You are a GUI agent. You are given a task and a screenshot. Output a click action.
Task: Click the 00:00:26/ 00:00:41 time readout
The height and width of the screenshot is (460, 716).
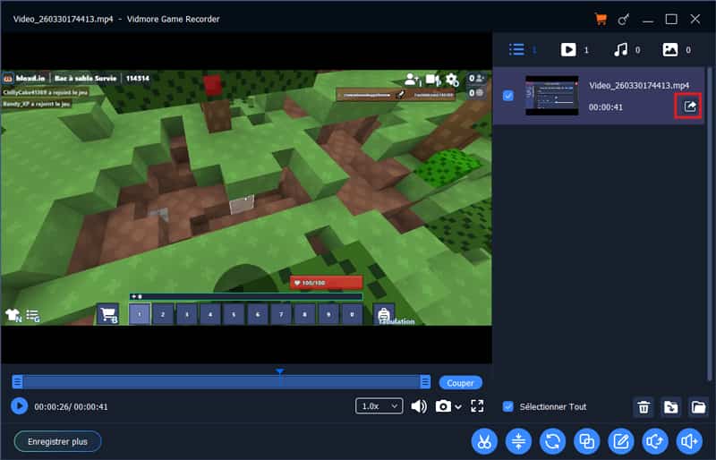pyautogui.click(x=71, y=406)
